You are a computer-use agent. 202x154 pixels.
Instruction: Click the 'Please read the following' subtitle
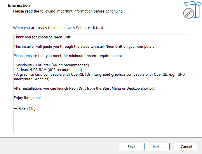click(68, 11)
